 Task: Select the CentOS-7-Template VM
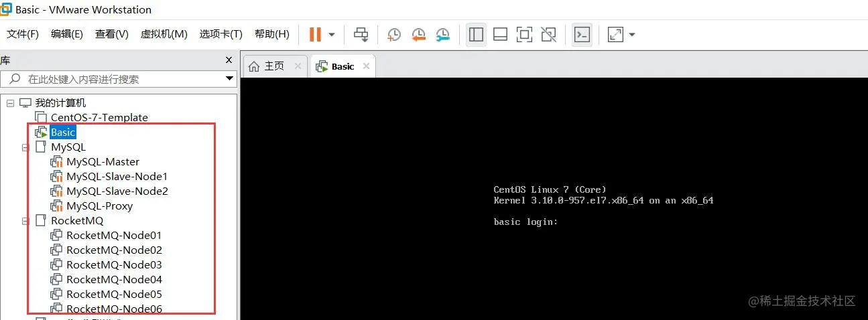pyautogui.click(x=99, y=118)
